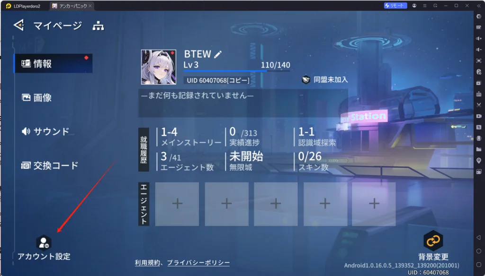This screenshot has width=485, height=276.
Task: Add agent to the first empty slot
Action: [x=177, y=204]
